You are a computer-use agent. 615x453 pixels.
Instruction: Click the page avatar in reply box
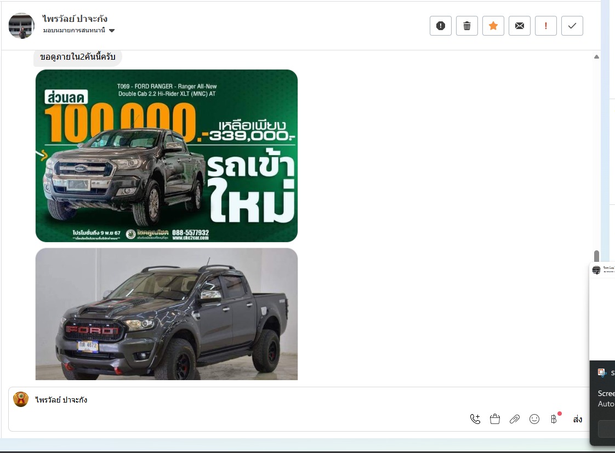(x=21, y=399)
